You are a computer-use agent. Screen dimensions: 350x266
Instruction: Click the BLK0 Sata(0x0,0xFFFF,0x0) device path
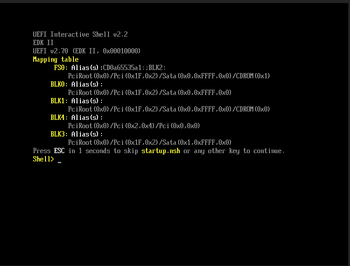[150, 93]
